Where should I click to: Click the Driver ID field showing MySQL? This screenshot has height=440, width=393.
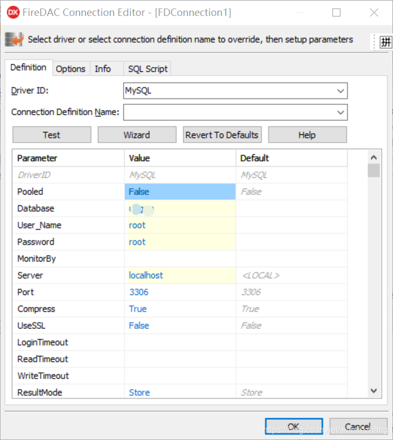(235, 91)
